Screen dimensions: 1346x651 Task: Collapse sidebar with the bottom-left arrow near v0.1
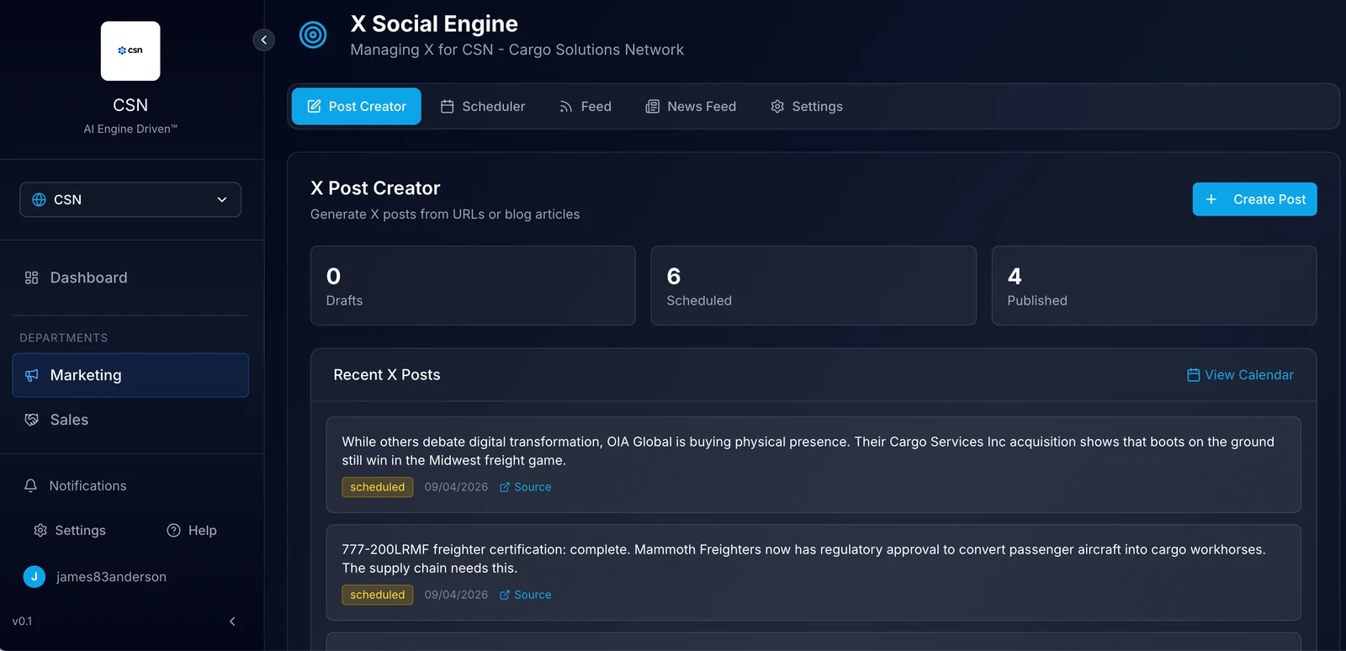[x=232, y=622]
